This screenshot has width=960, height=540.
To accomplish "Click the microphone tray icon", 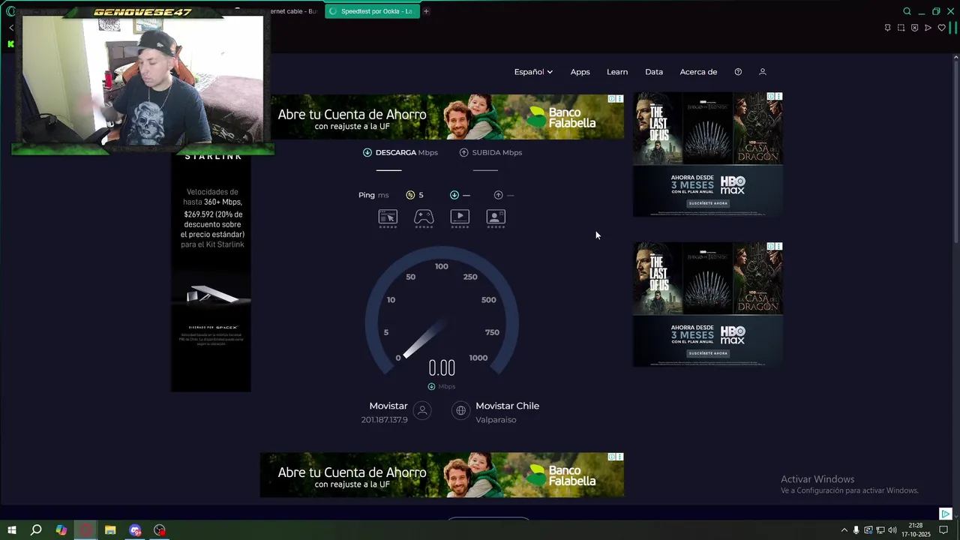I will click(856, 530).
